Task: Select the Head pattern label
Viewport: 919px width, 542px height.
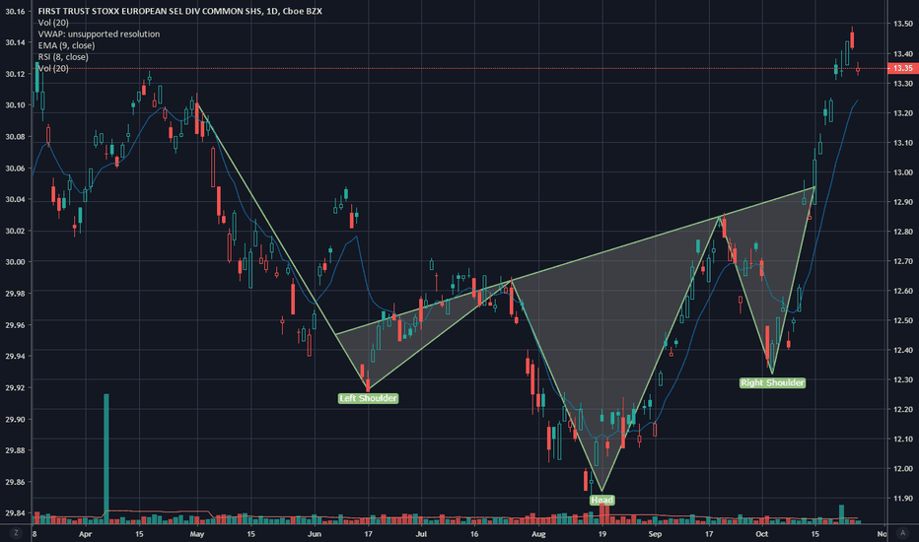Action: pos(601,500)
